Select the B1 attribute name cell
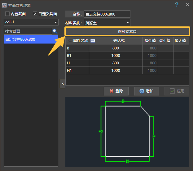 (x=77, y=55)
